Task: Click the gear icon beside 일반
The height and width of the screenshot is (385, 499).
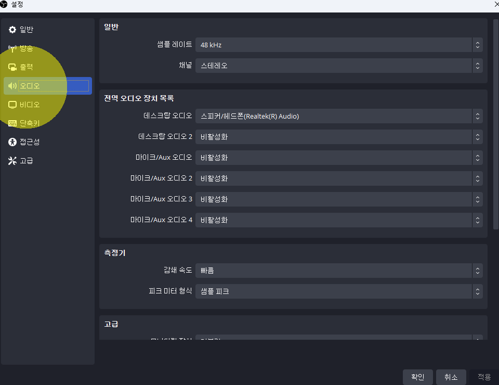Action: point(12,30)
